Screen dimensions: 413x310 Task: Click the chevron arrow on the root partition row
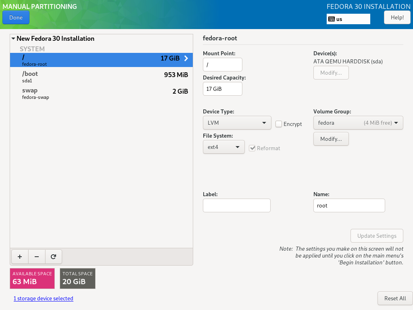(x=186, y=58)
